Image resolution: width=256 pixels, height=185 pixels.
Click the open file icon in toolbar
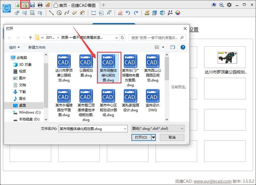click(x=25, y=5)
